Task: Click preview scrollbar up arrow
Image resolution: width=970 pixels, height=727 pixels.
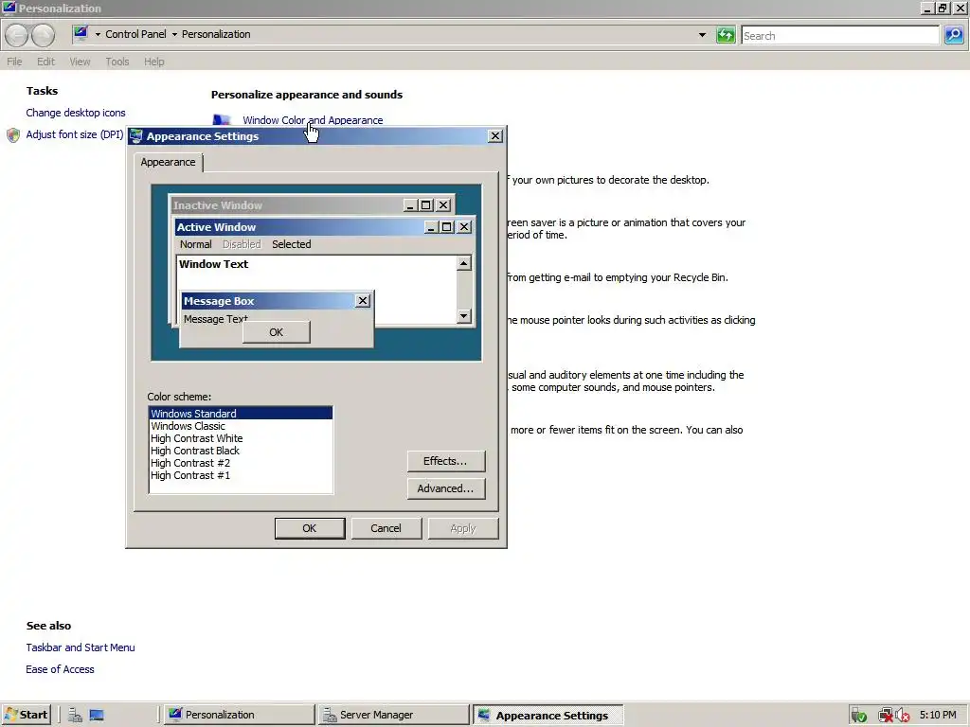Action: [x=464, y=263]
